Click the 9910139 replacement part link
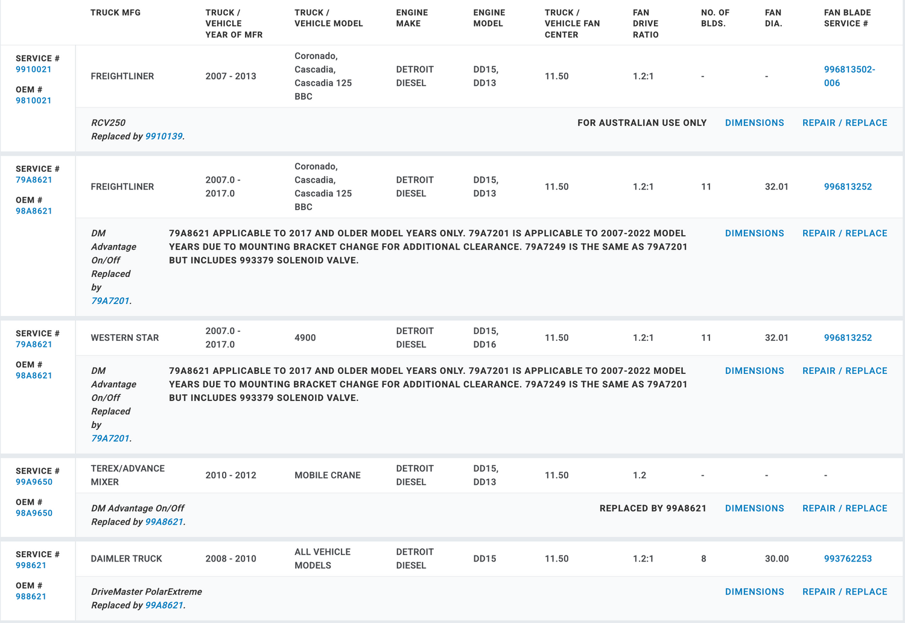905x623 pixels. pos(164,136)
